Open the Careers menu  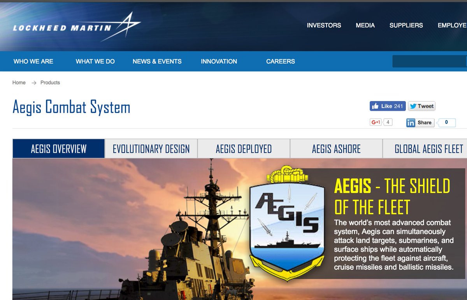[281, 61]
